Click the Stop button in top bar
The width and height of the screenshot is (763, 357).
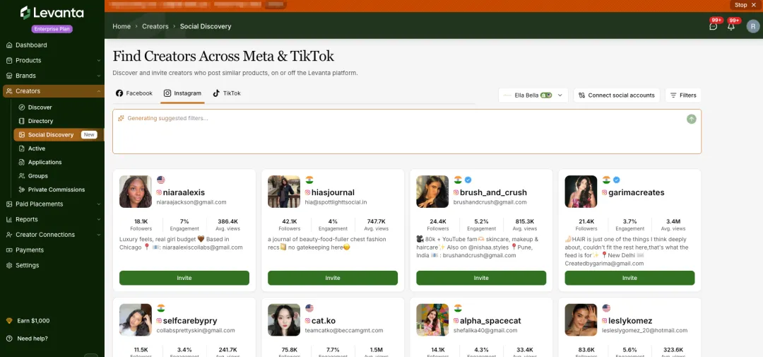[x=746, y=5]
